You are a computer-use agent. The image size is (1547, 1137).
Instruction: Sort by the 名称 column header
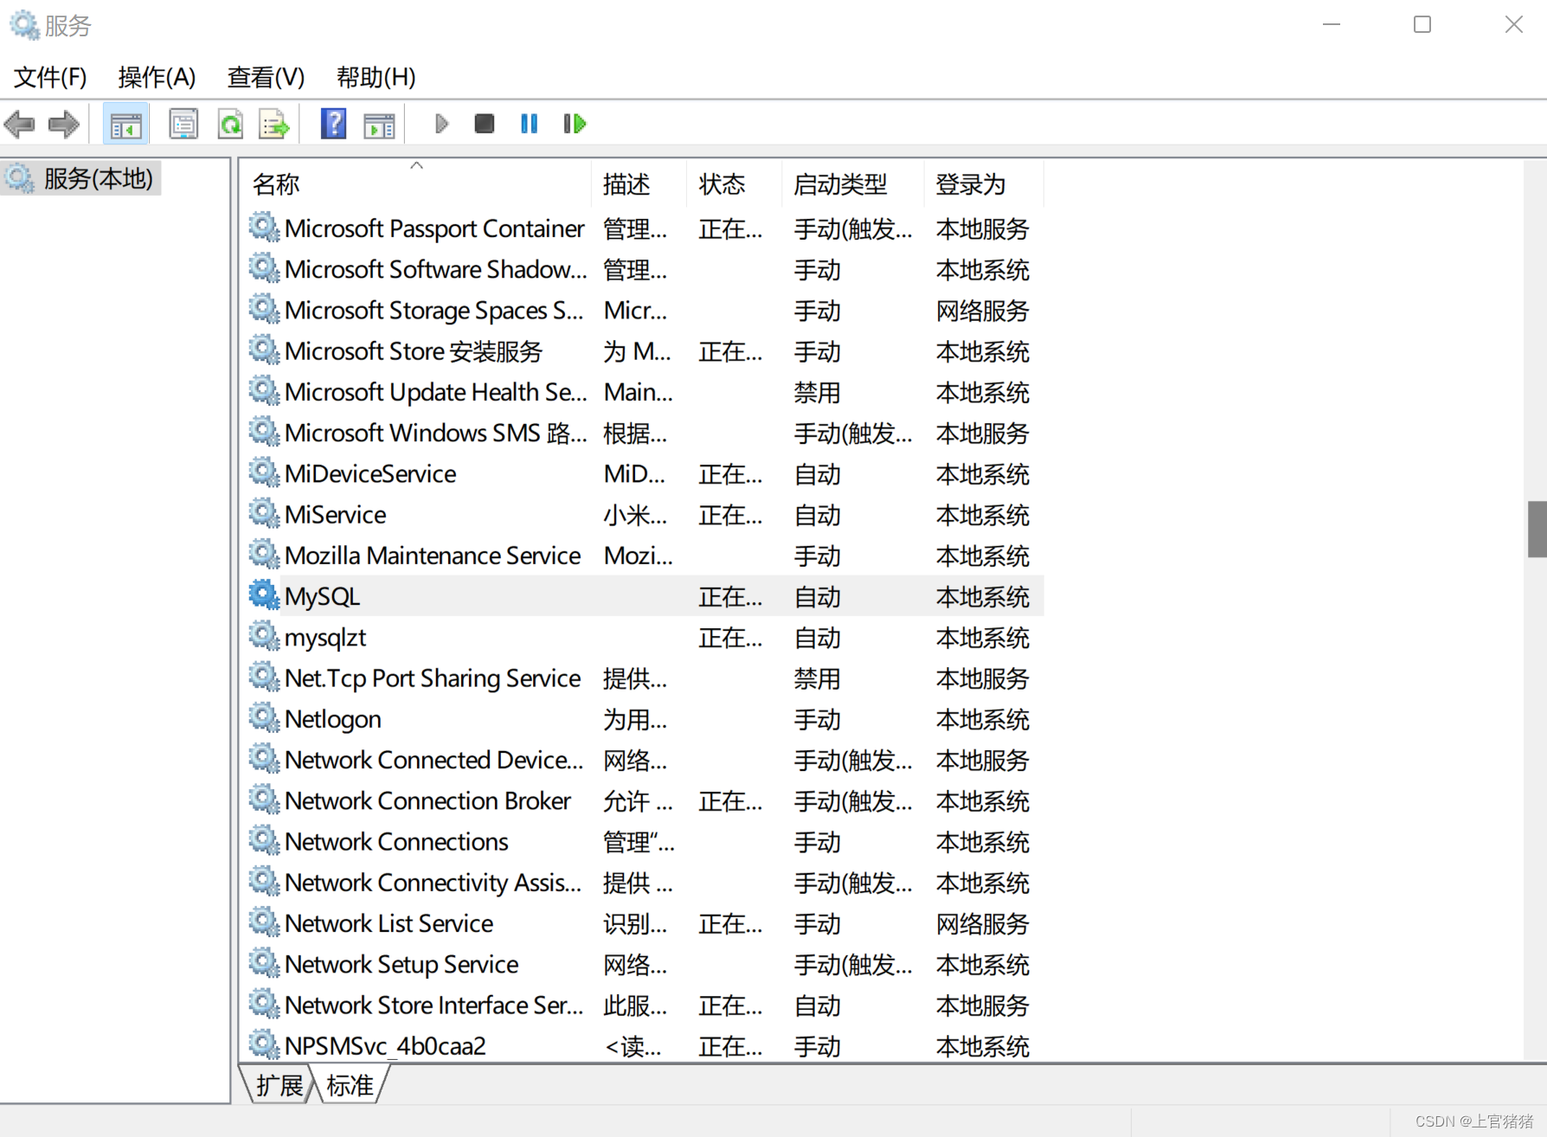[x=417, y=183]
